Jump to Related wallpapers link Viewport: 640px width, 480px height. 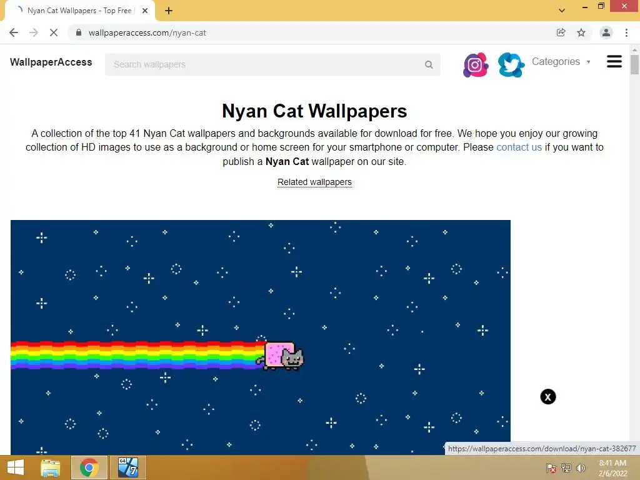[x=314, y=182]
